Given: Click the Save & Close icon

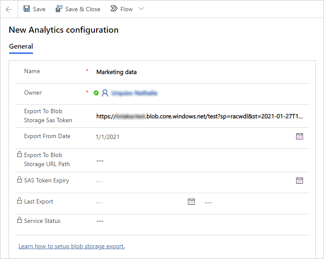Looking at the screenshot, I should pos(59,9).
